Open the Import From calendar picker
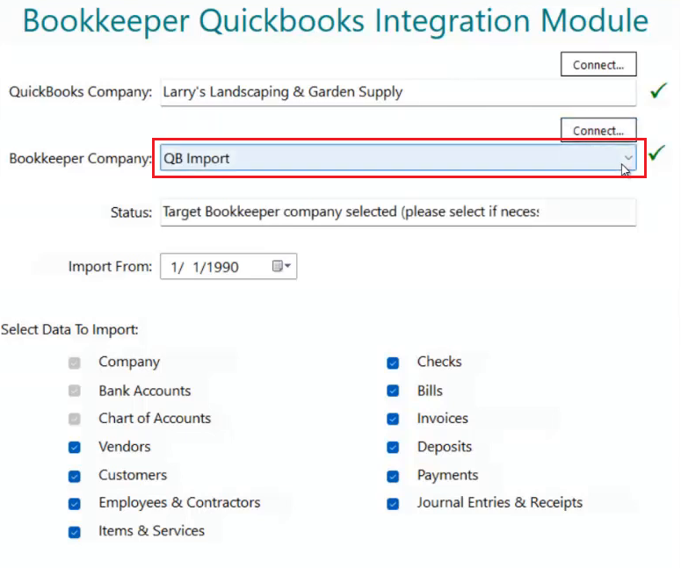The height and width of the screenshot is (568, 681). pos(281,266)
